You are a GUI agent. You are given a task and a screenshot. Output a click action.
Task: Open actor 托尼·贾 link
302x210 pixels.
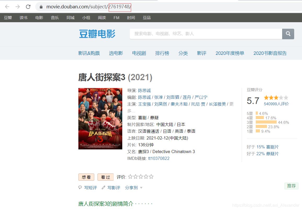click(198, 104)
